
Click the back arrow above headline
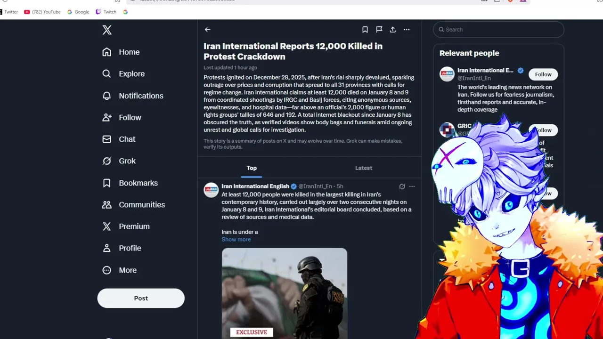point(207,29)
